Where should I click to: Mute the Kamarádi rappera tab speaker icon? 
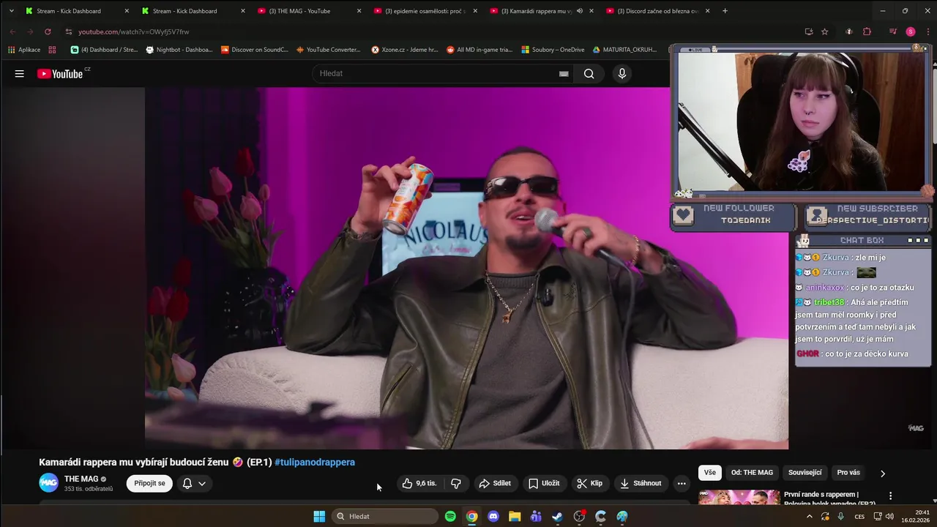tap(580, 11)
